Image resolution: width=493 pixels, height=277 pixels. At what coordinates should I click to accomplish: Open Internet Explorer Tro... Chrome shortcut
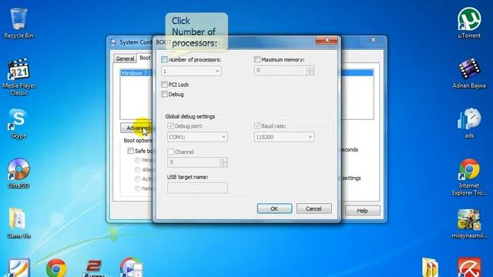tap(469, 177)
